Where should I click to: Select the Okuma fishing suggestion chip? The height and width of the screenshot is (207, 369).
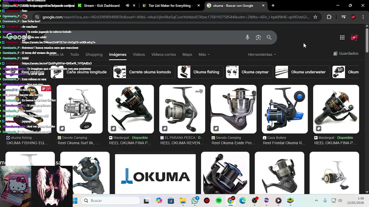click(x=200, y=72)
